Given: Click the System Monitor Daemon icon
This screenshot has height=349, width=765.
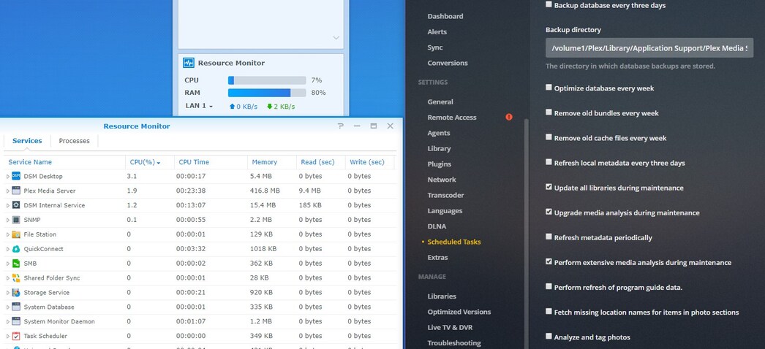Looking at the screenshot, I should tap(16, 321).
